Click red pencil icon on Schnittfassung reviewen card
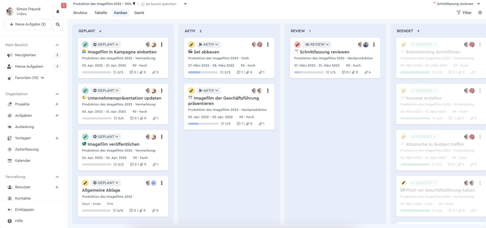The image size is (486, 228). coord(298,45)
